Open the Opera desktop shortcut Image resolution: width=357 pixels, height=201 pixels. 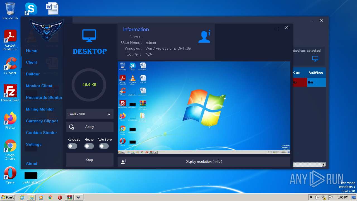[x=10, y=175]
